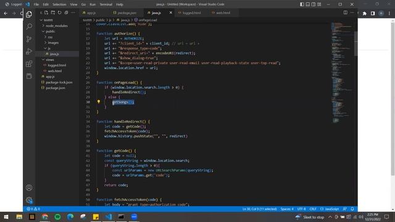
Task: Open the Help menu
Action: pos(119,4)
